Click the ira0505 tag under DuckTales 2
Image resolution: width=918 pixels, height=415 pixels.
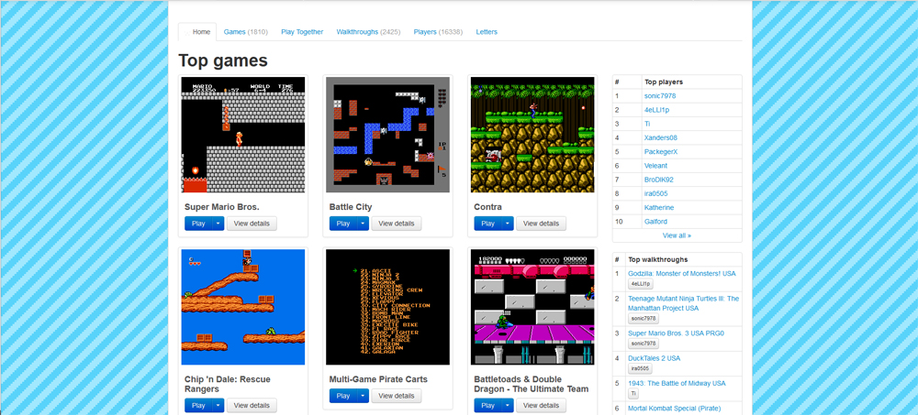click(640, 369)
